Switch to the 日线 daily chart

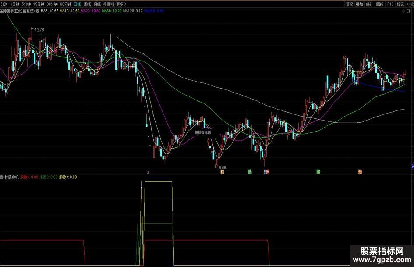(x=78, y=4)
